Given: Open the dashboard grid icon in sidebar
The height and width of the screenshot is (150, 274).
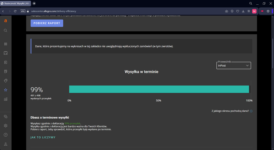Looking at the screenshot, I should click(5, 44).
